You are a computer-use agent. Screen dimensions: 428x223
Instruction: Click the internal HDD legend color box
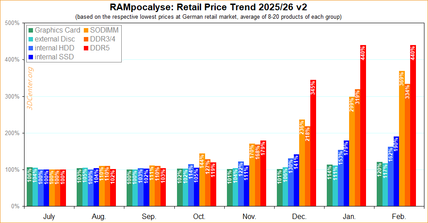click(x=31, y=48)
